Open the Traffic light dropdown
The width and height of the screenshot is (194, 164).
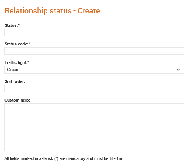(94, 70)
